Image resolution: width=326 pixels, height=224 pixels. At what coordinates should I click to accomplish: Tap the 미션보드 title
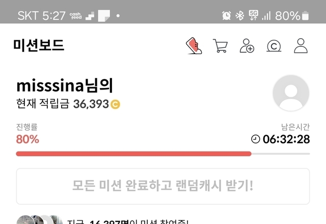tap(39, 45)
